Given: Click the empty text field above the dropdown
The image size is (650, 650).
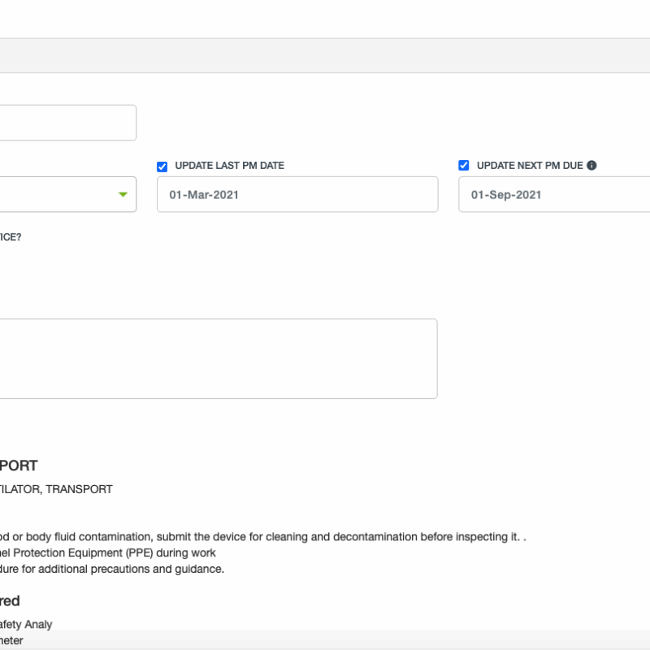Looking at the screenshot, I should pos(68,123).
